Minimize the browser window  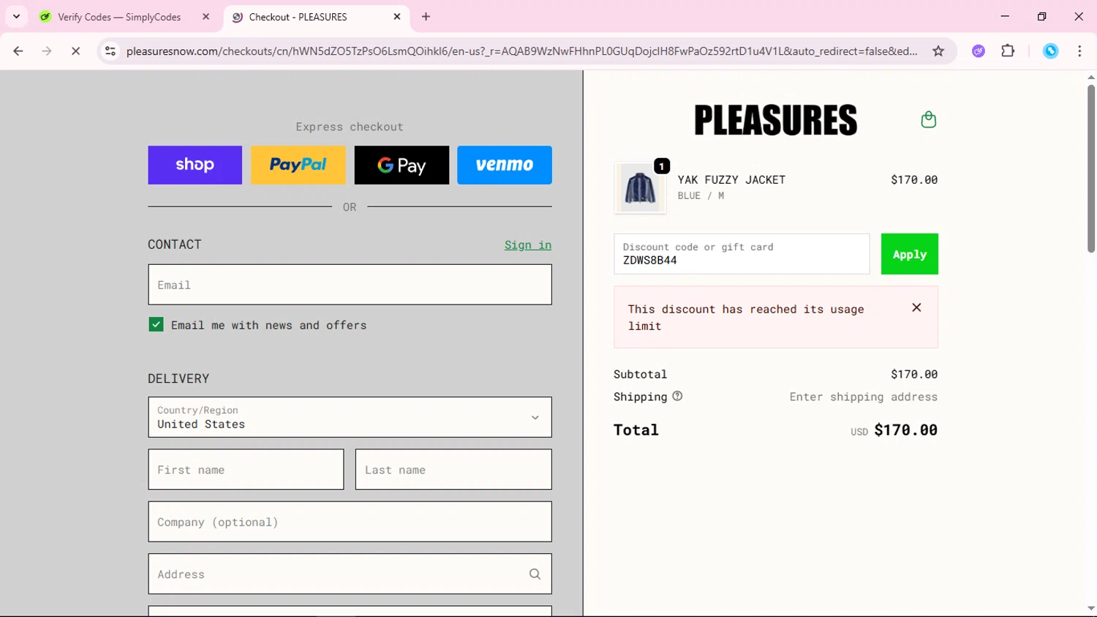point(1005,16)
